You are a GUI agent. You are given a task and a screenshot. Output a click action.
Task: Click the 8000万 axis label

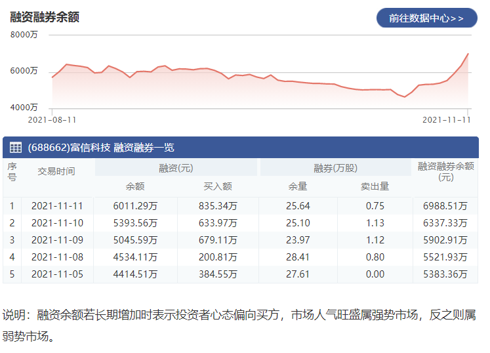pos(24,34)
